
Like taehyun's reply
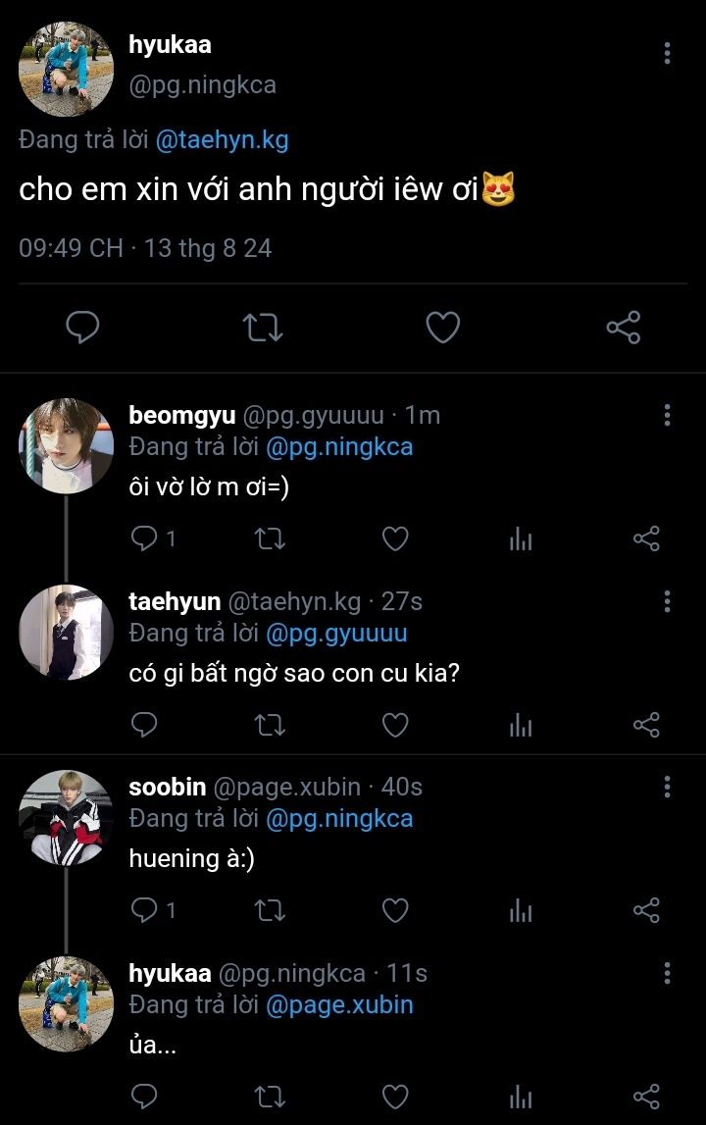pyautogui.click(x=394, y=725)
